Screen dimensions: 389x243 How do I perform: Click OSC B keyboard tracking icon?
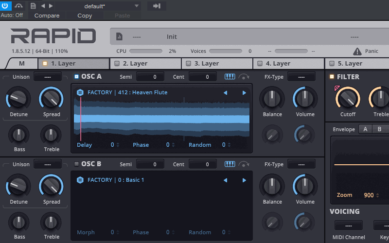tap(230, 164)
